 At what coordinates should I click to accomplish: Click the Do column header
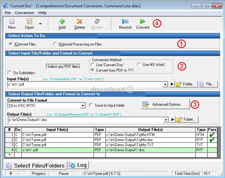tap(18, 130)
